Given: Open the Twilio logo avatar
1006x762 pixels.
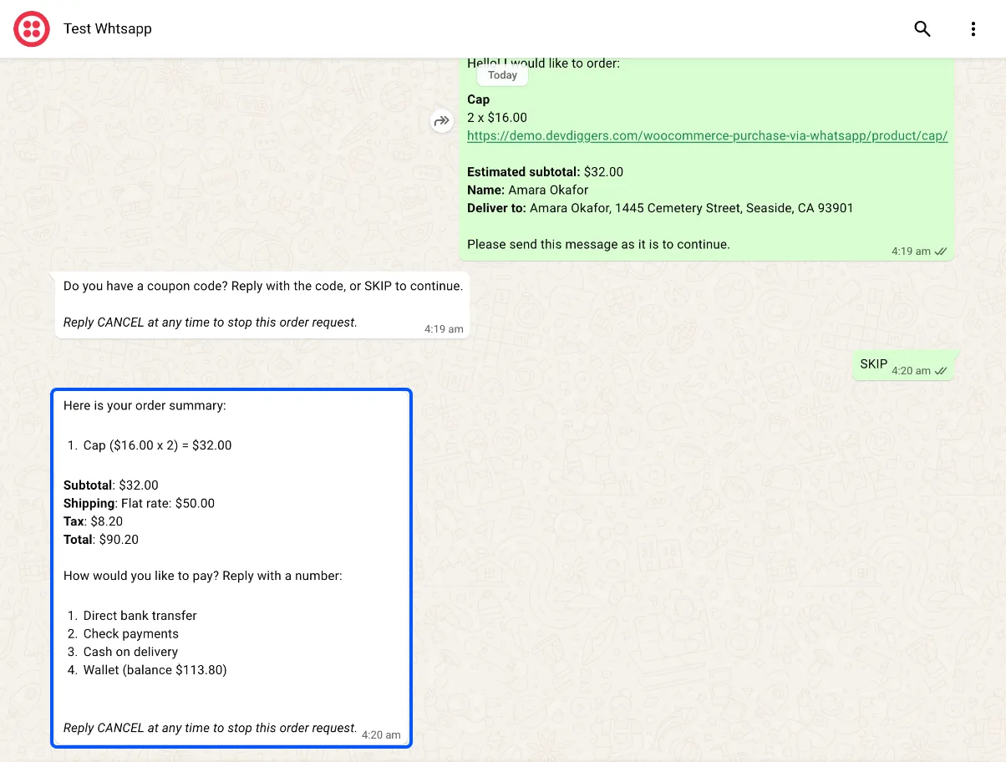Looking at the screenshot, I should point(32,29).
